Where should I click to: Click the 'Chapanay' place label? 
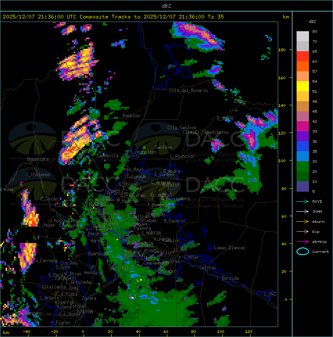coord(155,214)
